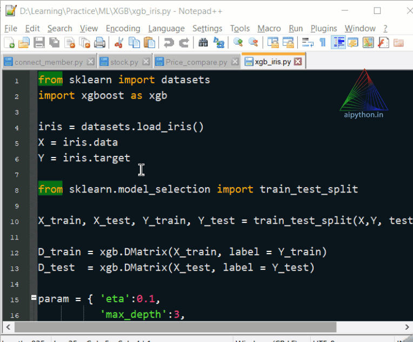
Task: Maximize the Notepad++ window
Action: click(x=377, y=11)
